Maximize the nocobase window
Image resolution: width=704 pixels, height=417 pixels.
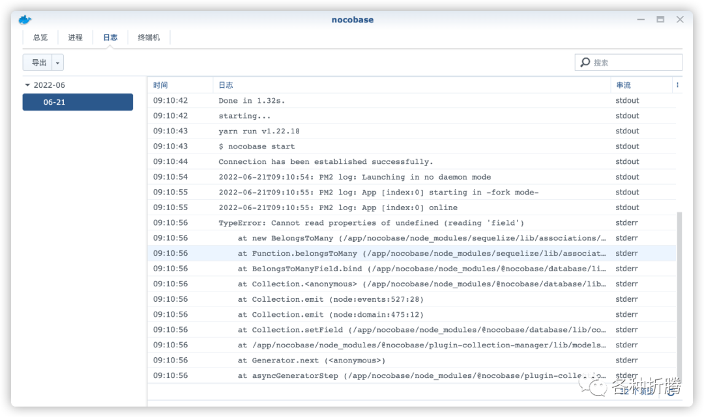[x=660, y=20]
